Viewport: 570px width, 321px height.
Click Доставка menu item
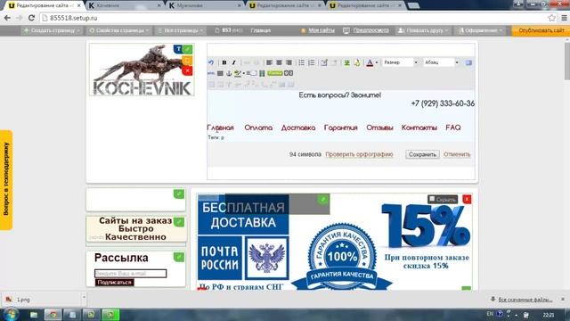[298, 128]
